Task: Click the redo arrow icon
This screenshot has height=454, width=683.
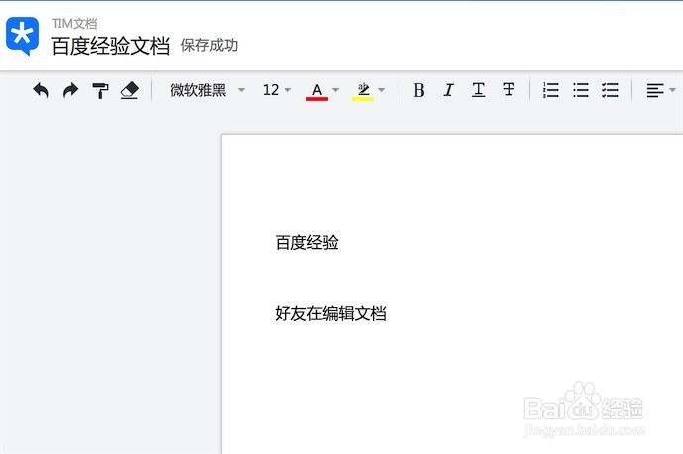Action: 71,90
